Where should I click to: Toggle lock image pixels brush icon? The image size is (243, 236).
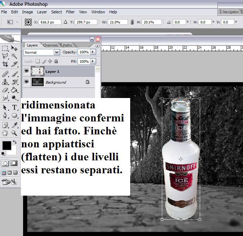pos(44,61)
